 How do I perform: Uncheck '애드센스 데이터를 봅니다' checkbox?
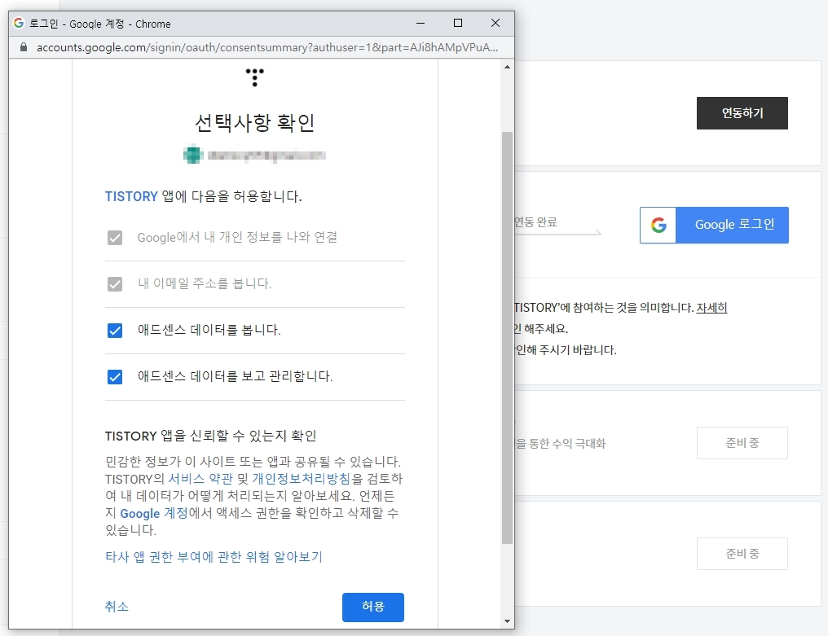(x=115, y=331)
